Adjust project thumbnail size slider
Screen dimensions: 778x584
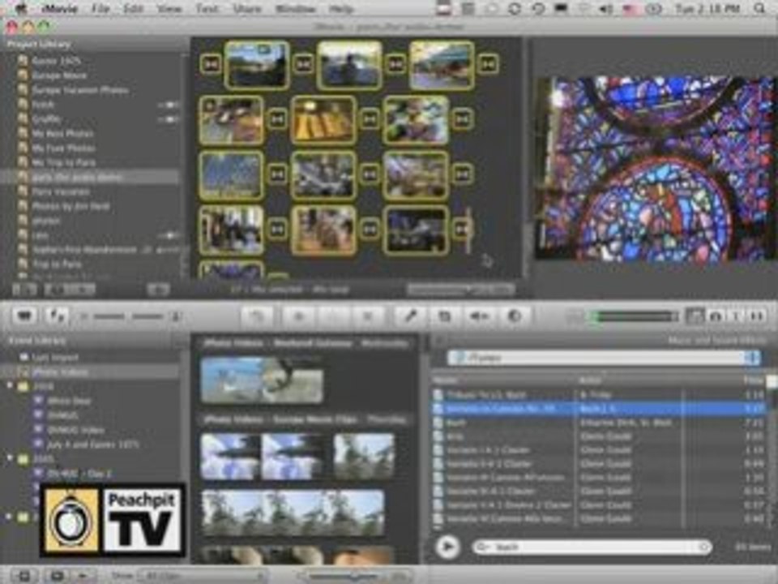click(460, 289)
